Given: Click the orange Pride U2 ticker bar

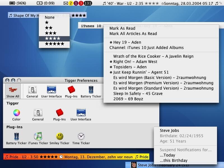Looking at the screenshot, I should 31,157.
